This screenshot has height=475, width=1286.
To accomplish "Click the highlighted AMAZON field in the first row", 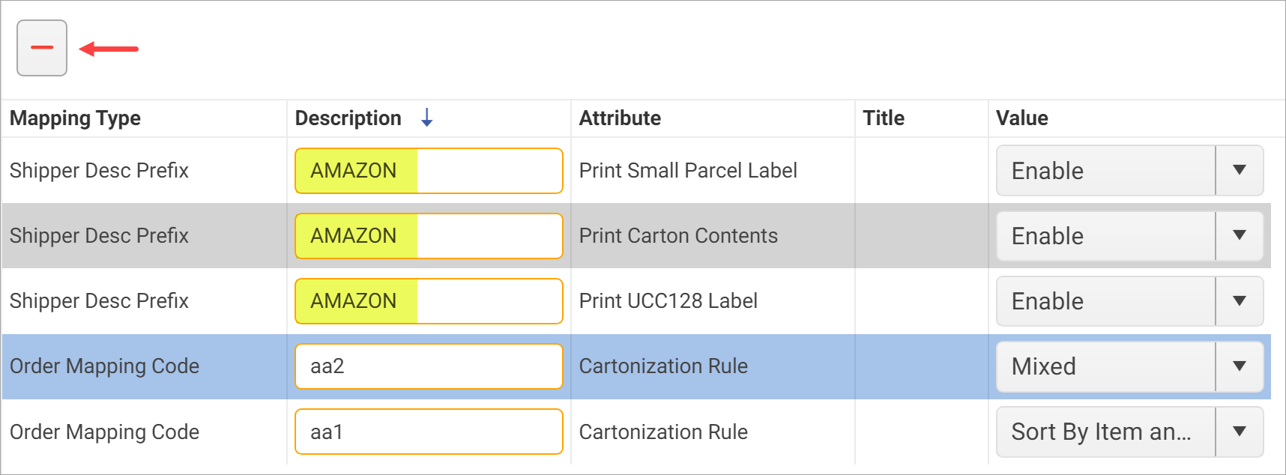I will pos(428,170).
